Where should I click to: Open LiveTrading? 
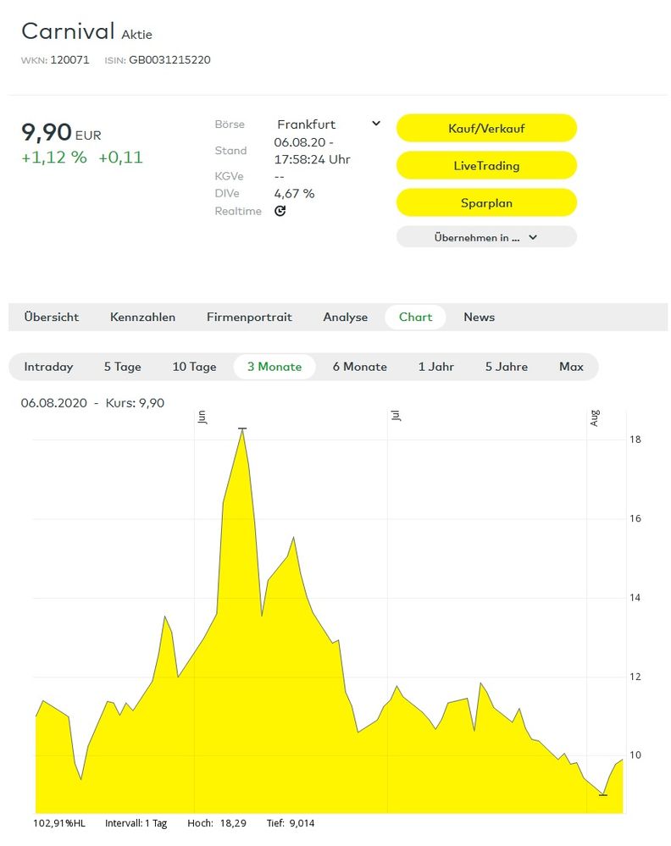(486, 165)
